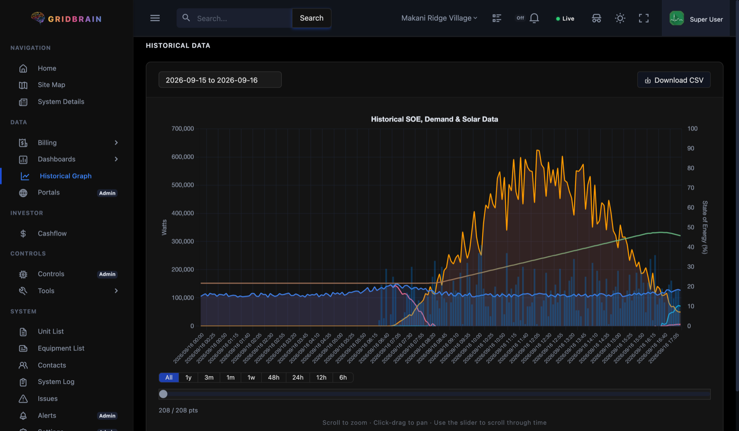
Task: Click the Admin badge next to Portals
Action: [107, 193]
